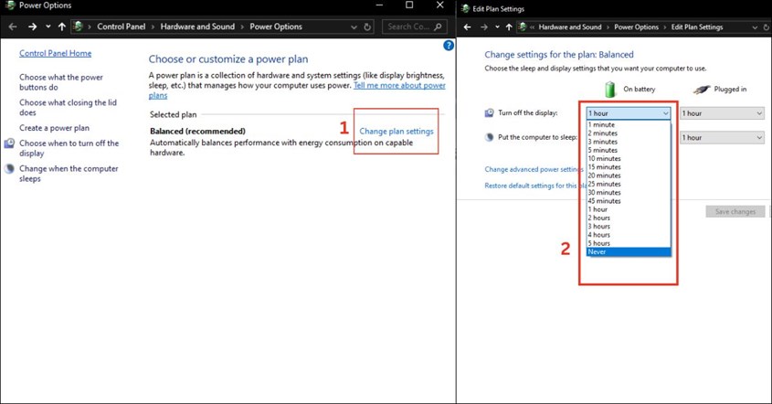Click the location icon in Edit Plan Settings address bar

point(523,27)
